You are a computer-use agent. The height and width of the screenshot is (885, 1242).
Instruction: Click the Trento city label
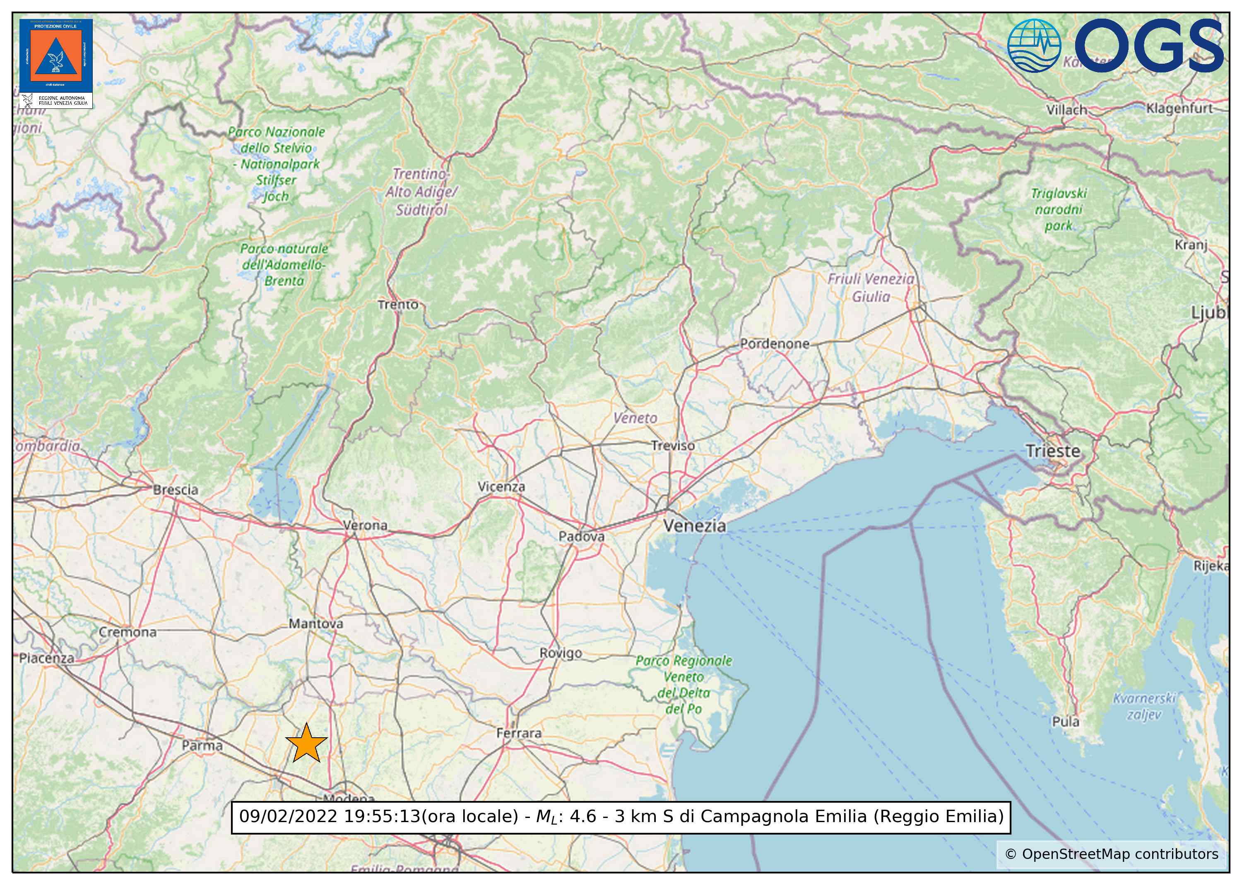coord(398,305)
